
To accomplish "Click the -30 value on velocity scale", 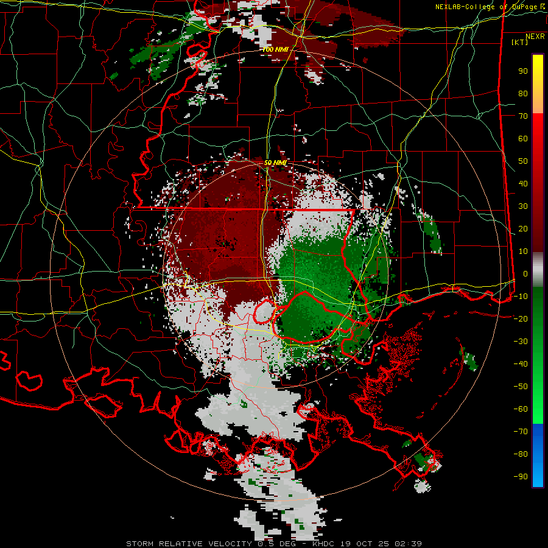I will click(521, 342).
